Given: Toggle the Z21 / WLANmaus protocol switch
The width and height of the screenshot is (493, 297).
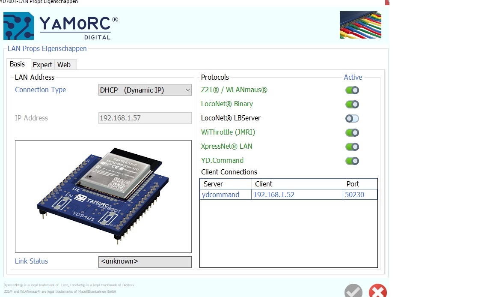Looking at the screenshot, I should click(x=352, y=90).
